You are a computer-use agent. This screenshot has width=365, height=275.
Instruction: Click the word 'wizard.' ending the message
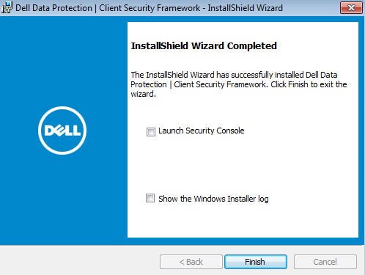(x=143, y=94)
